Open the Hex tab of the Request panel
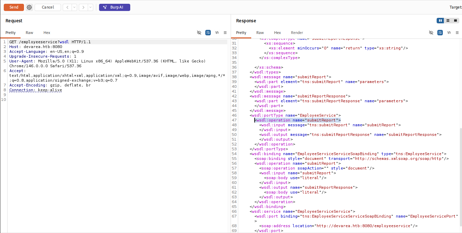 click(47, 33)
